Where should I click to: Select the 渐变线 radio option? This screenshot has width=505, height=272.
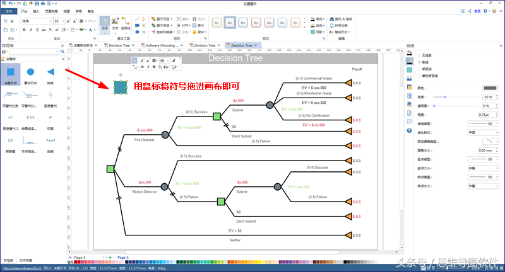418,70
